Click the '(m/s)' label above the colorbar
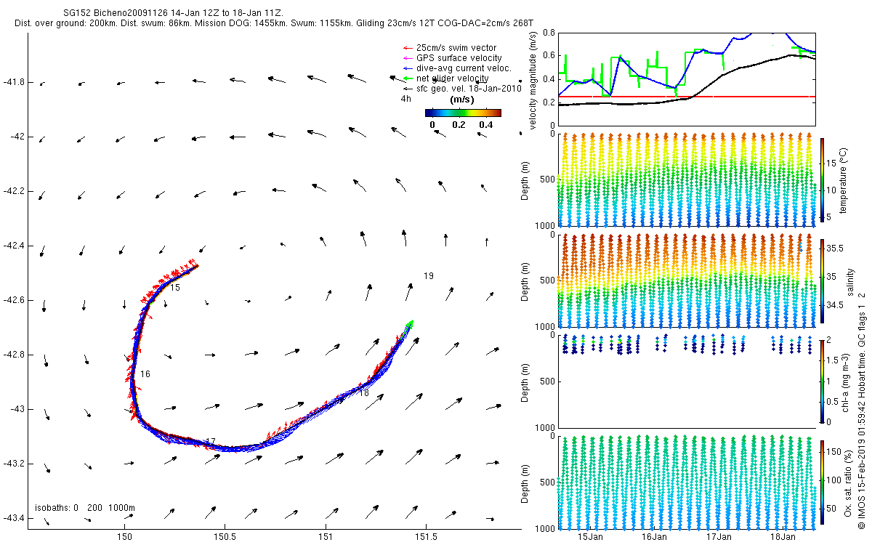Image resolution: width=872 pixels, height=545 pixels. 463,99
